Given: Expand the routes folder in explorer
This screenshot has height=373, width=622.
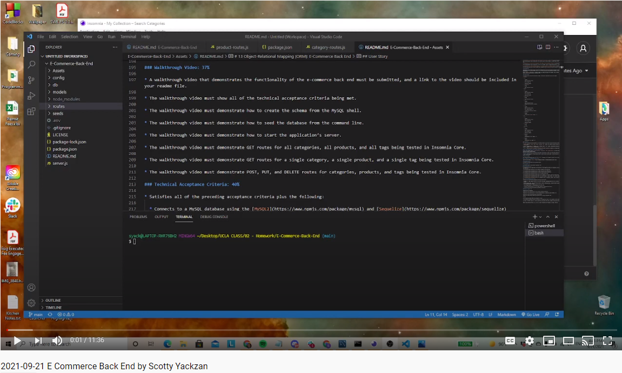Looking at the screenshot, I should [x=58, y=106].
